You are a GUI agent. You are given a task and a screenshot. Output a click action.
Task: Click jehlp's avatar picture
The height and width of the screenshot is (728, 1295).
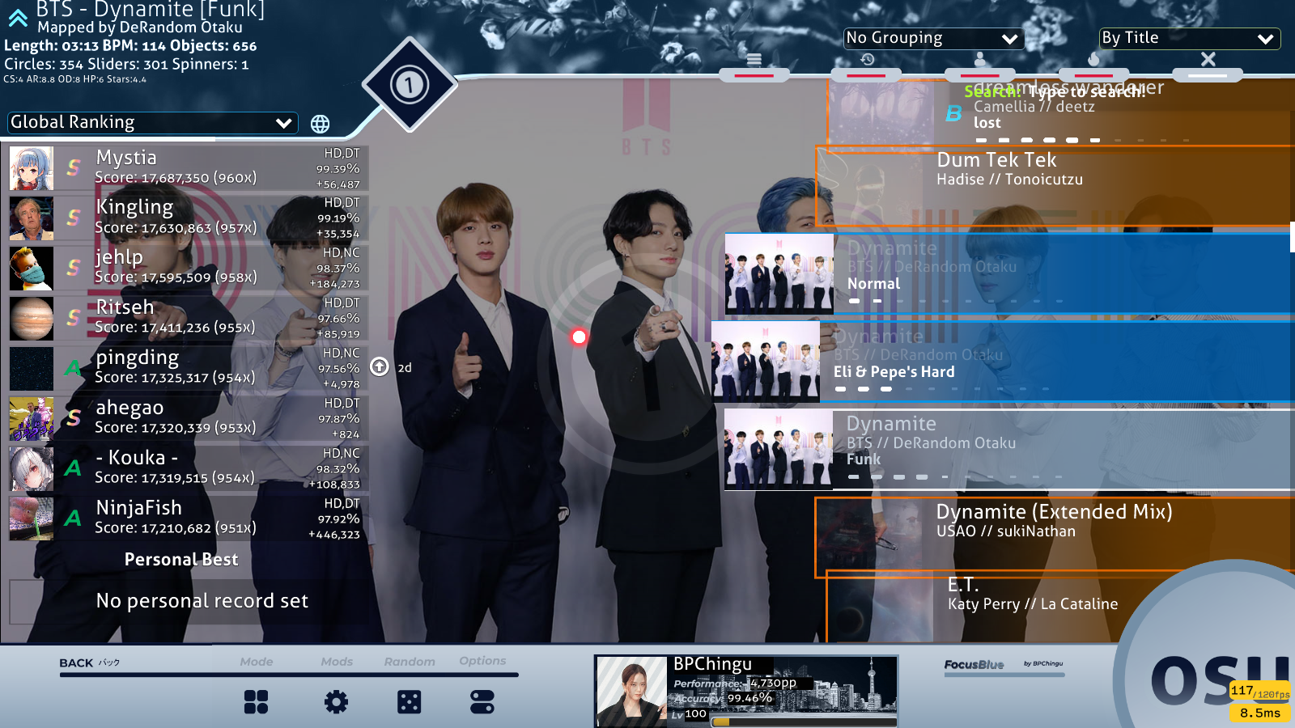click(32, 269)
